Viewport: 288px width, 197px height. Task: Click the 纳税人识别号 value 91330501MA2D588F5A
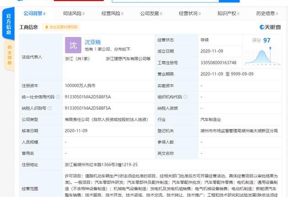click(x=88, y=108)
